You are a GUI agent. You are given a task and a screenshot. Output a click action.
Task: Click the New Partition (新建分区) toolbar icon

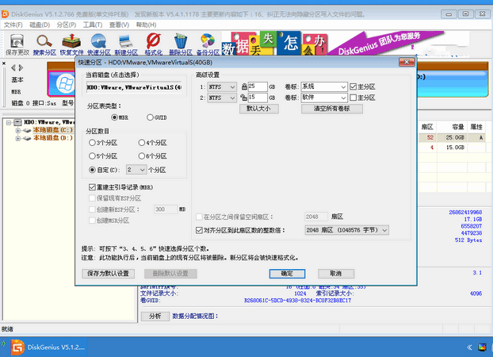(126, 44)
